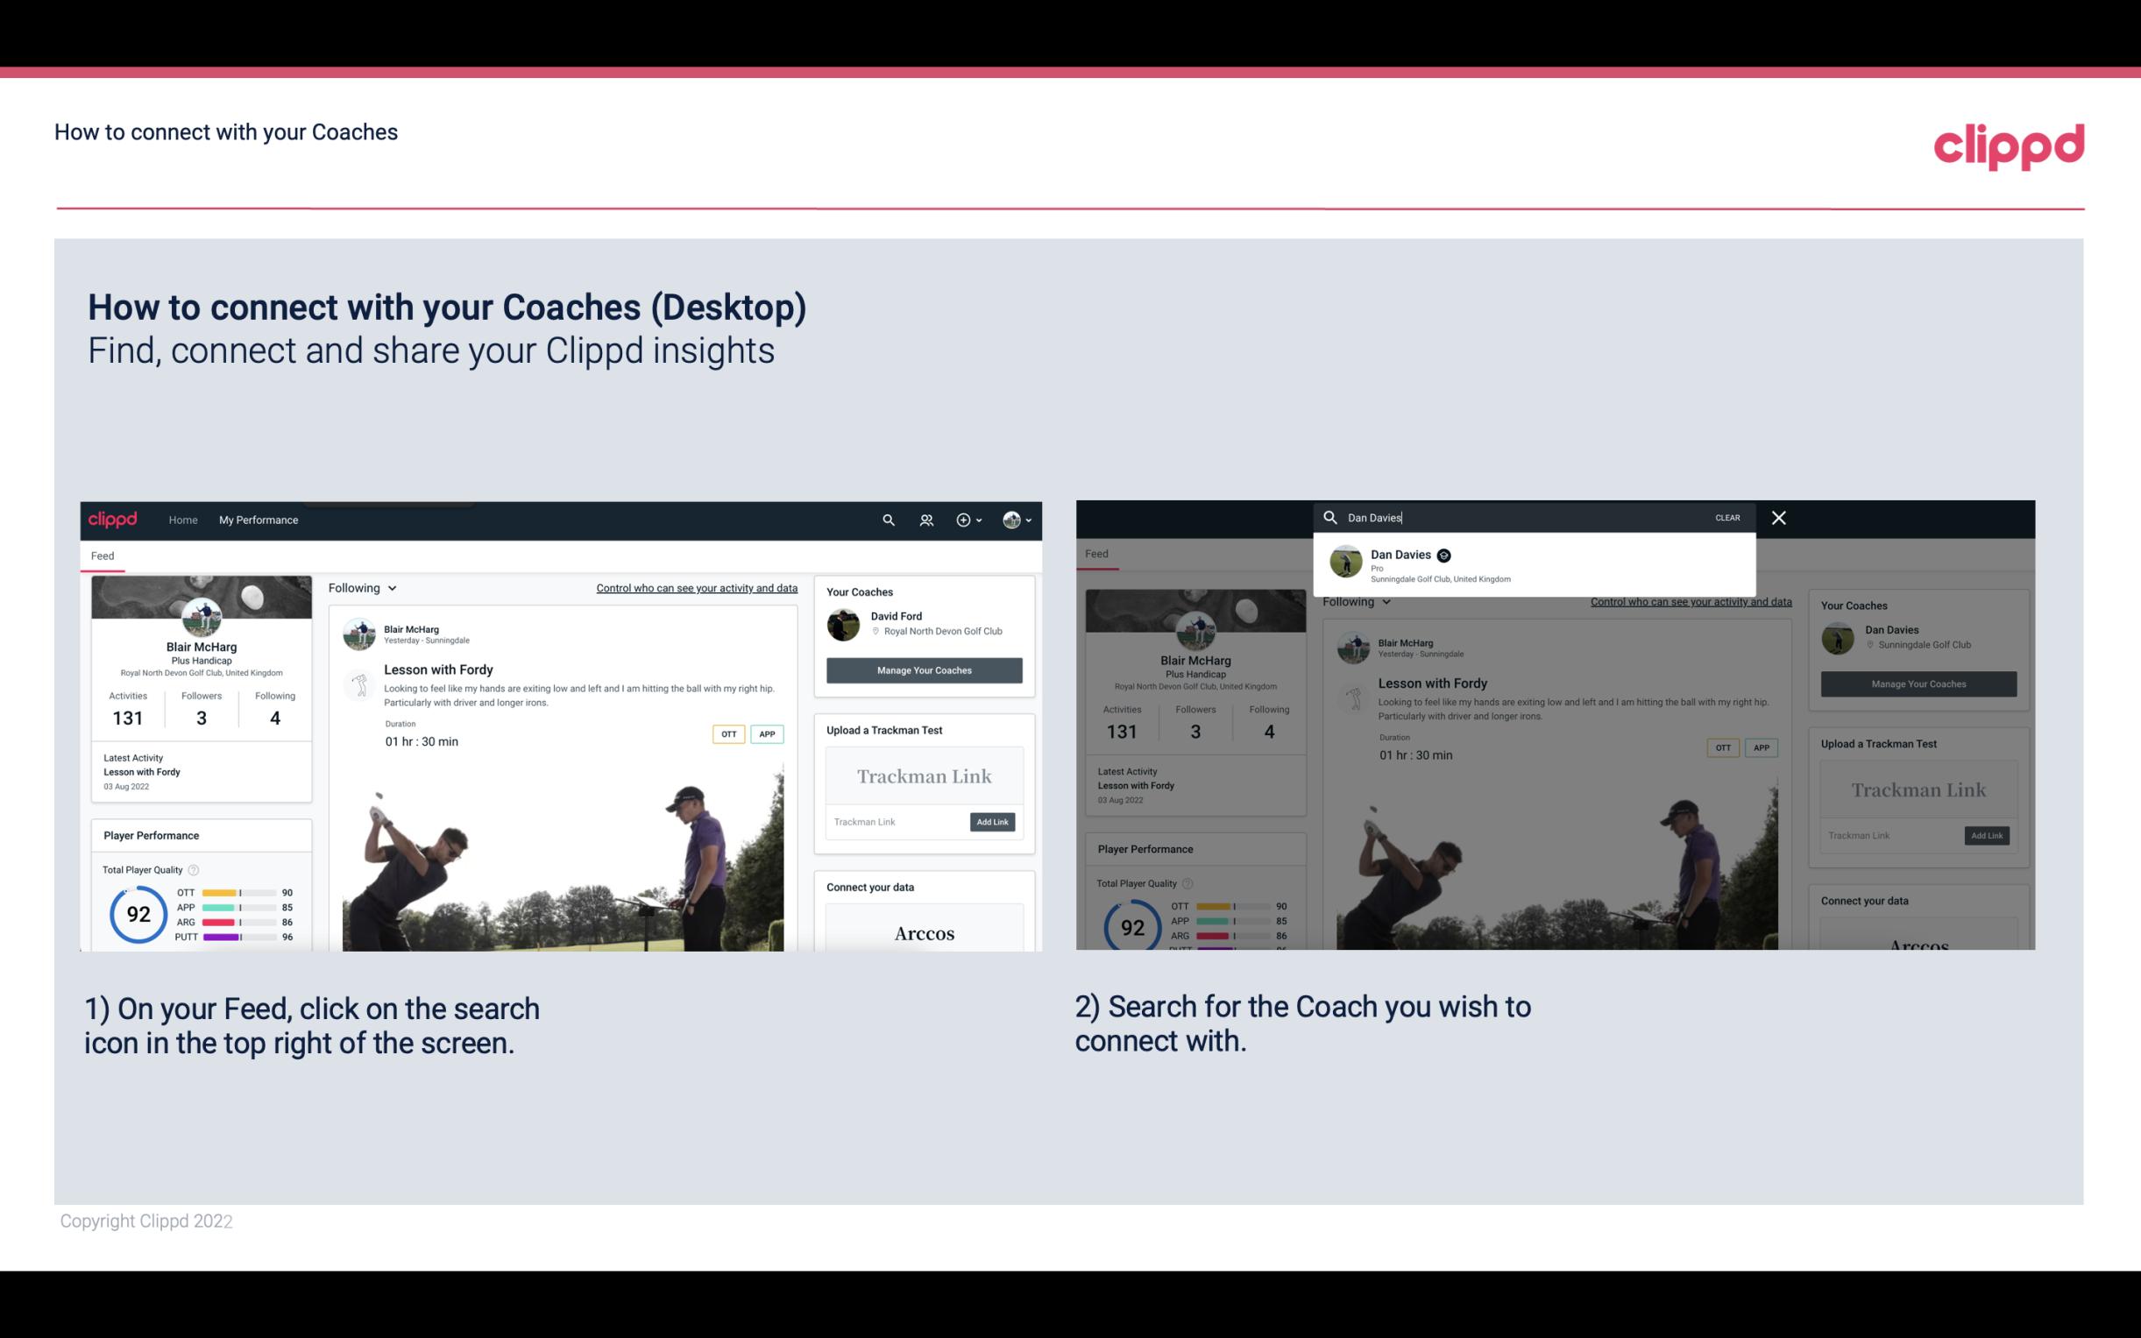2141x1338 pixels.
Task: Click My Performance tab in navbar
Action: 260,520
